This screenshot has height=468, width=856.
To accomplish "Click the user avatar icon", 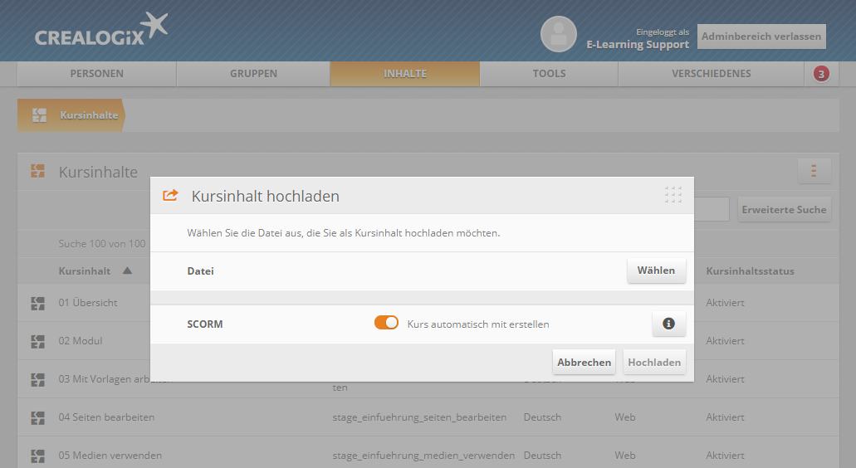I will (x=558, y=34).
